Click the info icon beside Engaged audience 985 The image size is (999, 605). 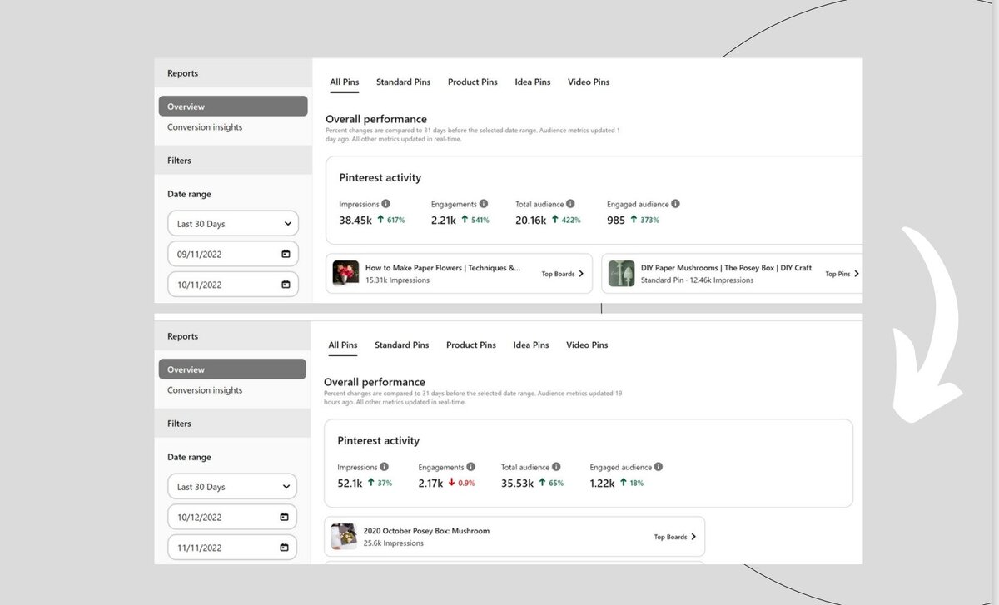click(675, 204)
